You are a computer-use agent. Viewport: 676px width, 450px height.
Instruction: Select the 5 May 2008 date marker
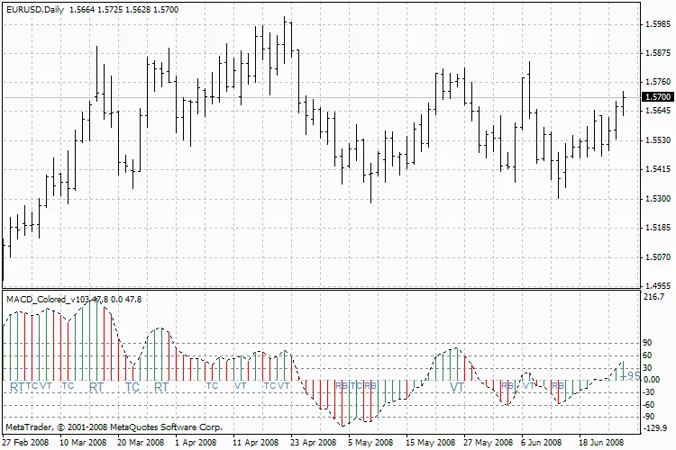click(x=371, y=443)
